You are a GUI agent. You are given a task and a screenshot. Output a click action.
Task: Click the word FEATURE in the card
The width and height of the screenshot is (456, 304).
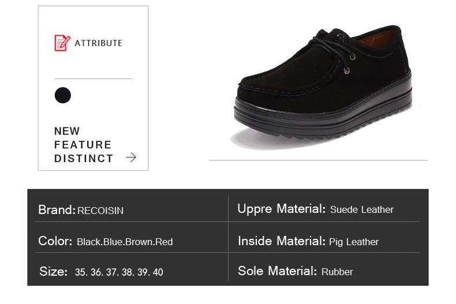pos(83,145)
